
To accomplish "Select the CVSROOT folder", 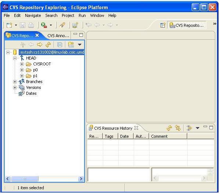I will (42, 64).
